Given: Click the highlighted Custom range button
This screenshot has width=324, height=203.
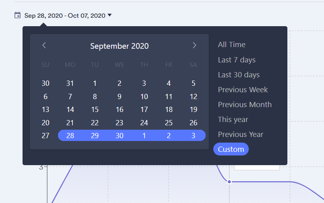Looking at the screenshot, I should (231, 149).
